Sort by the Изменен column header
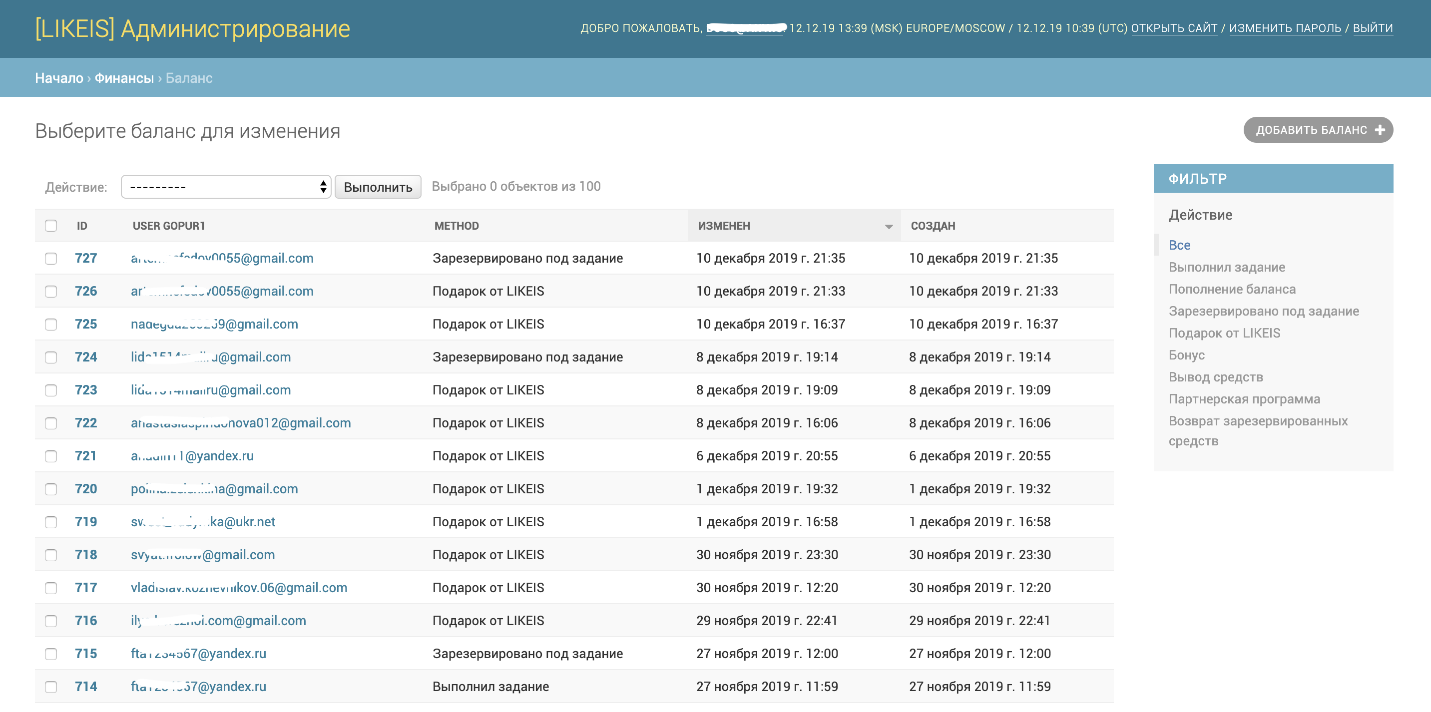 pos(724,226)
